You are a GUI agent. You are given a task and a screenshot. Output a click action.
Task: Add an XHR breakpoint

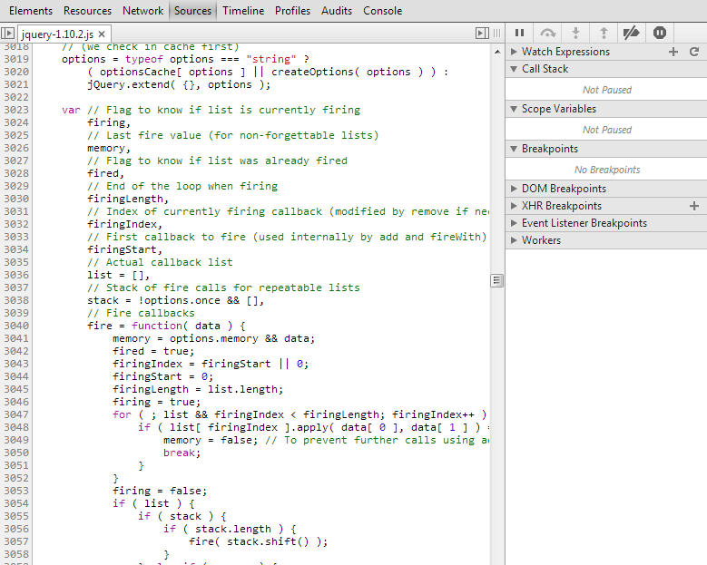pyautogui.click(x=694, y=206)
